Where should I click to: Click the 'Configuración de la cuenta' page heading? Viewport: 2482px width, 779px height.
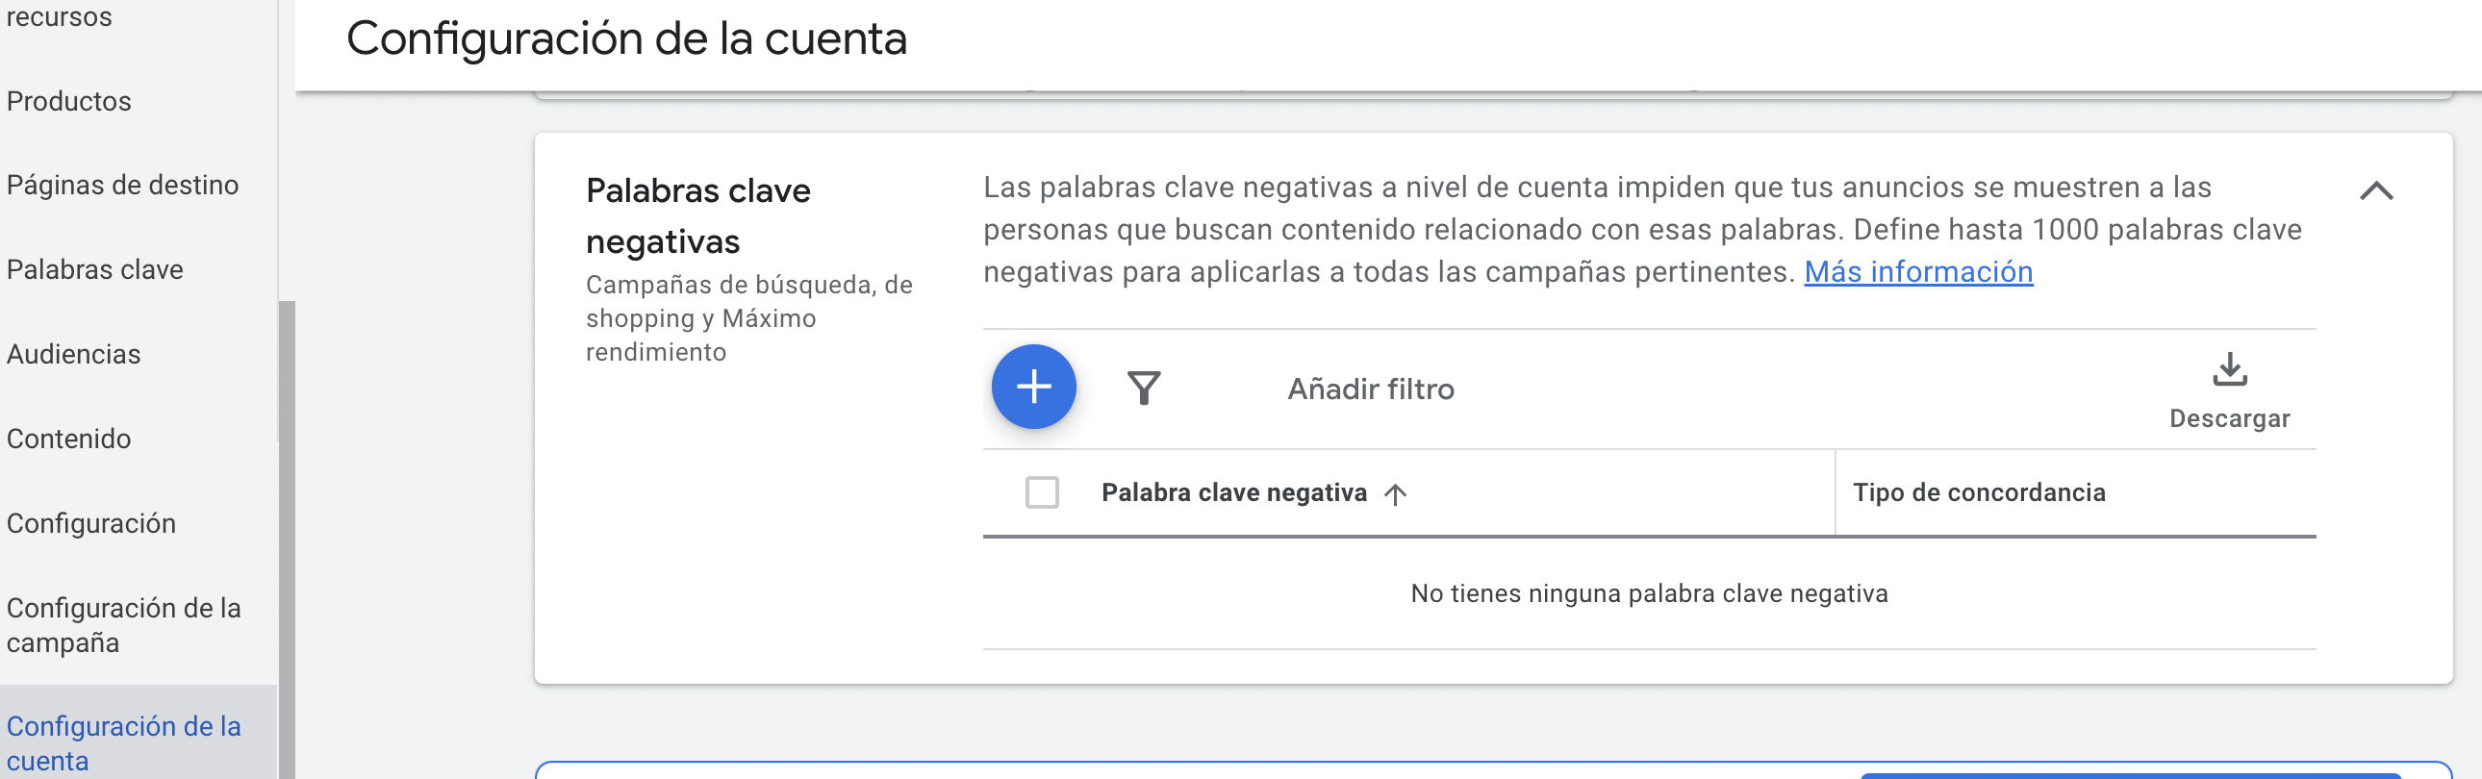point(626,38)
